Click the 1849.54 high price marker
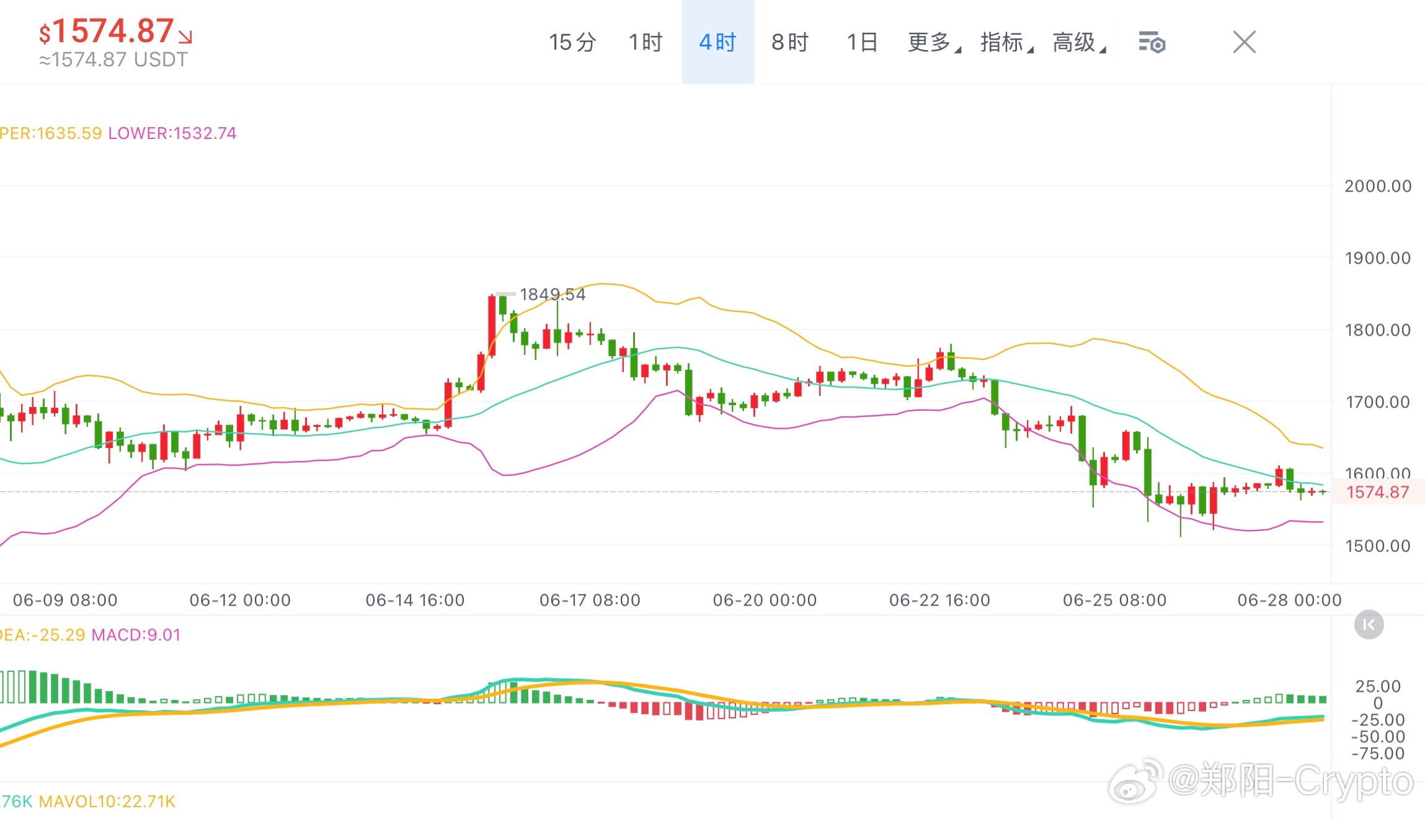The width and height of the screenshot is (1425, 819). [552, 294]
